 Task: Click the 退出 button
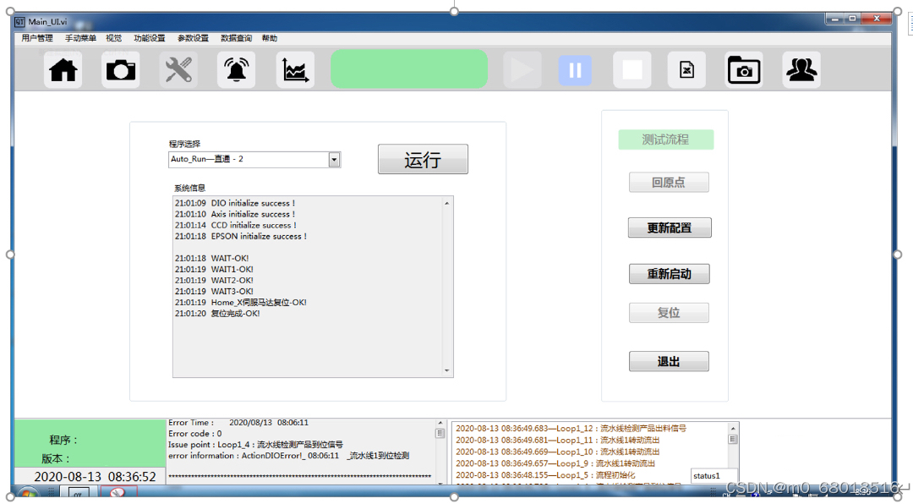tap(669, 361)
